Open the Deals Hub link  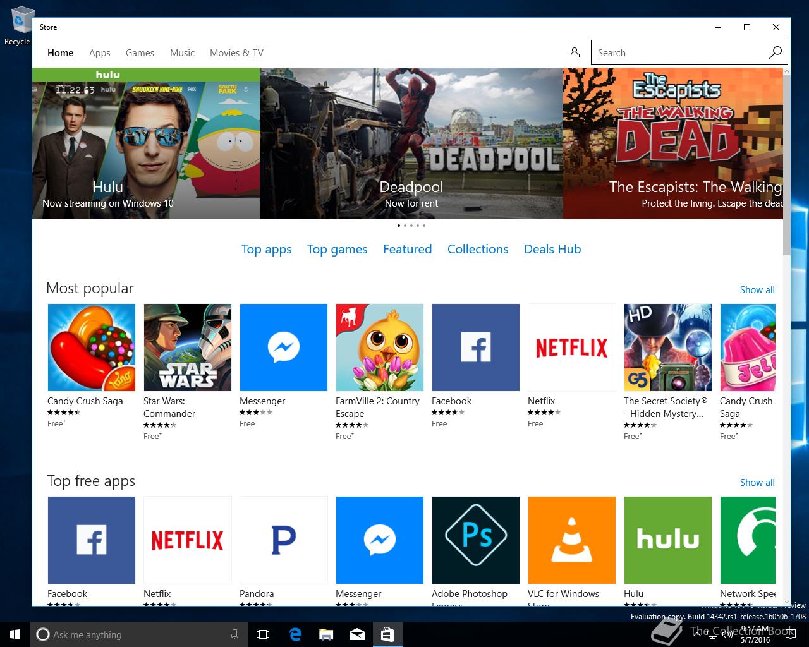pos(552,249)
